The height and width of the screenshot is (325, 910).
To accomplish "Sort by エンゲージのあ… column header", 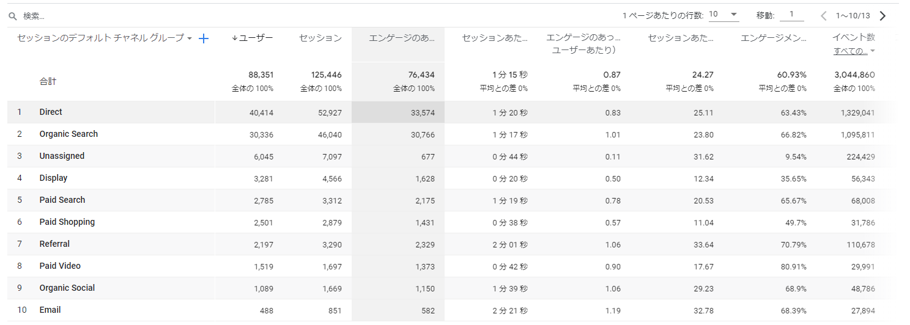I will coord(402,38).
